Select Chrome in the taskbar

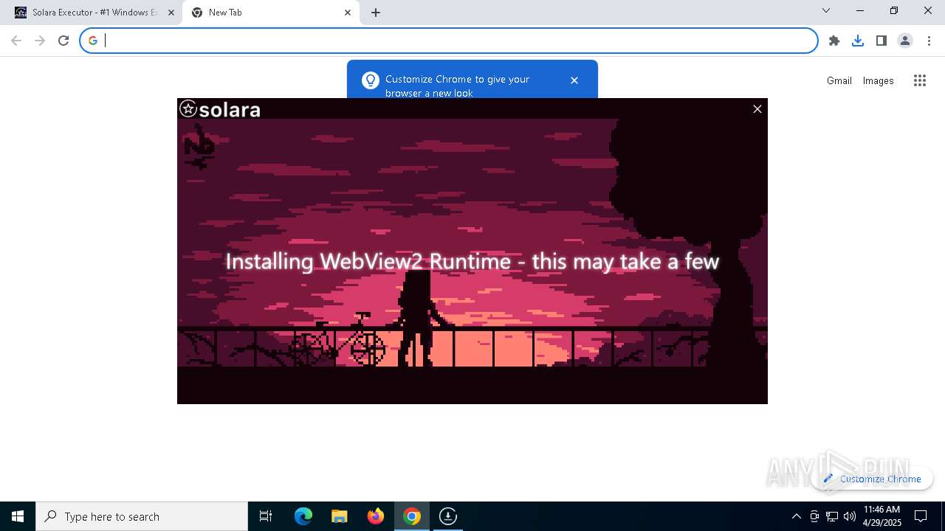[412, 516]
